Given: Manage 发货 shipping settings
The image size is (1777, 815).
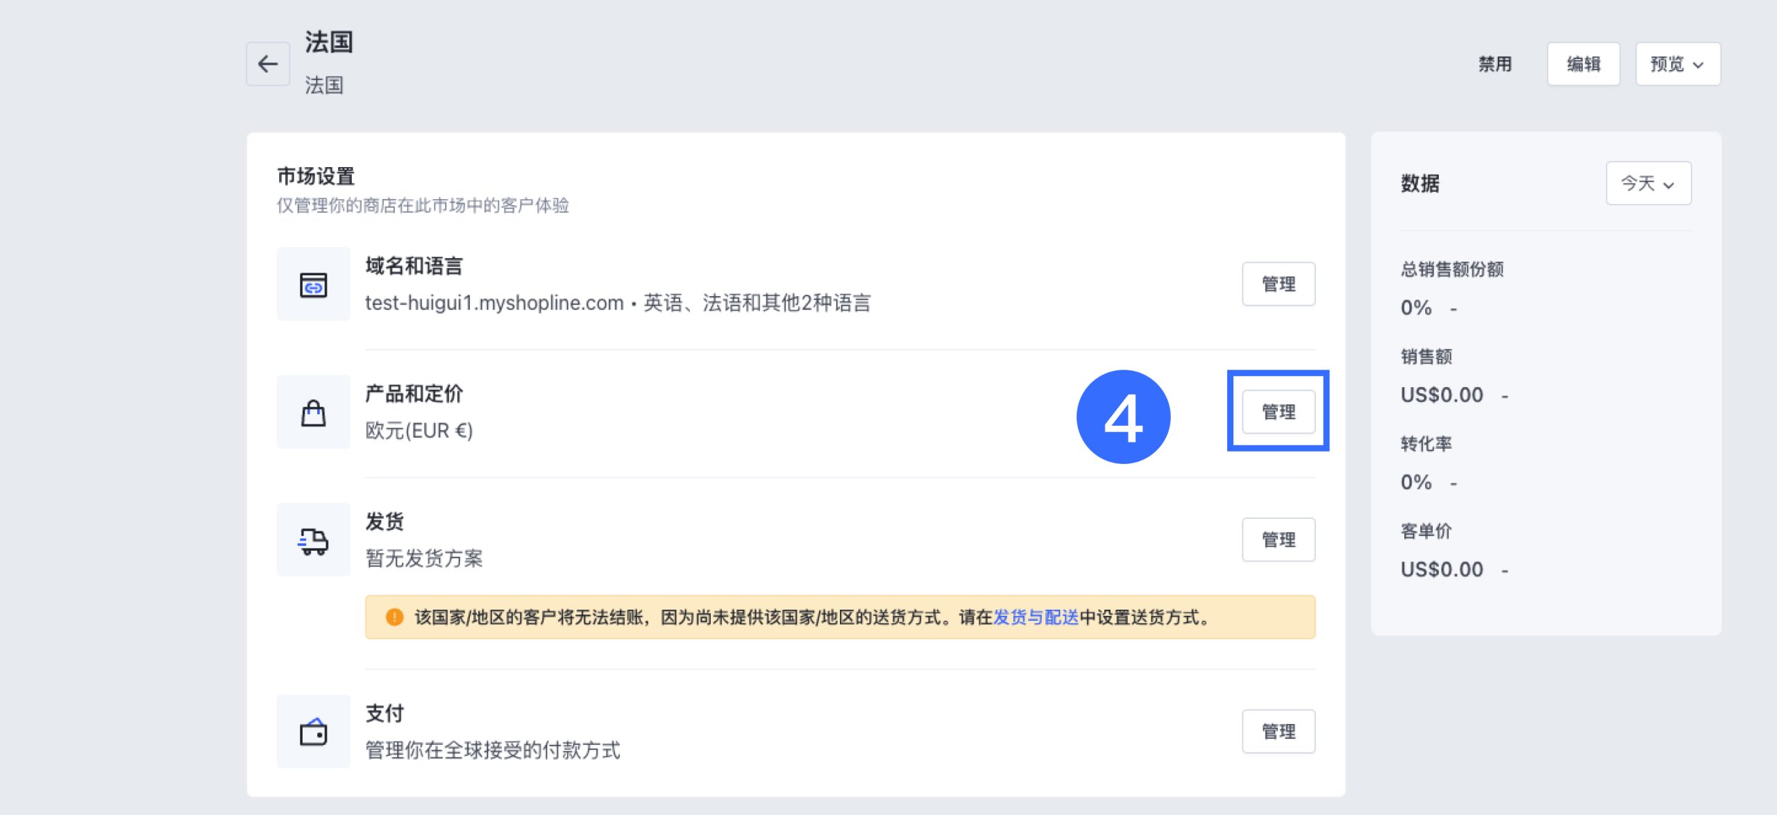Looking at the screenshot, I should click(x=1278, y=540).
